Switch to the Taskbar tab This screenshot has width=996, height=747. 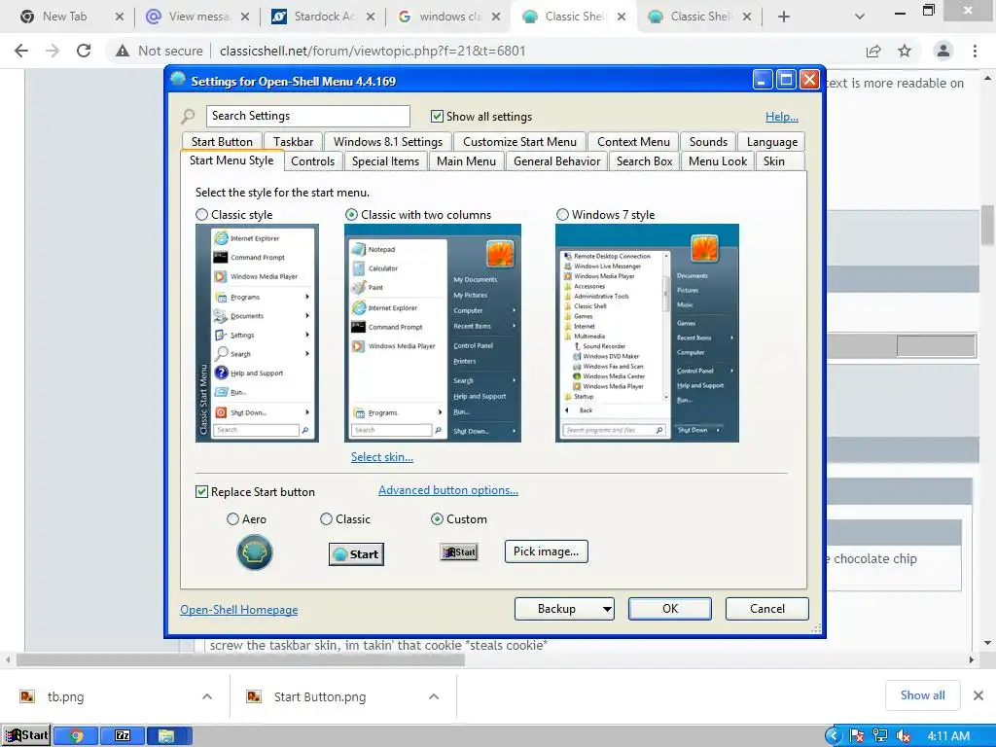(293, 142)
